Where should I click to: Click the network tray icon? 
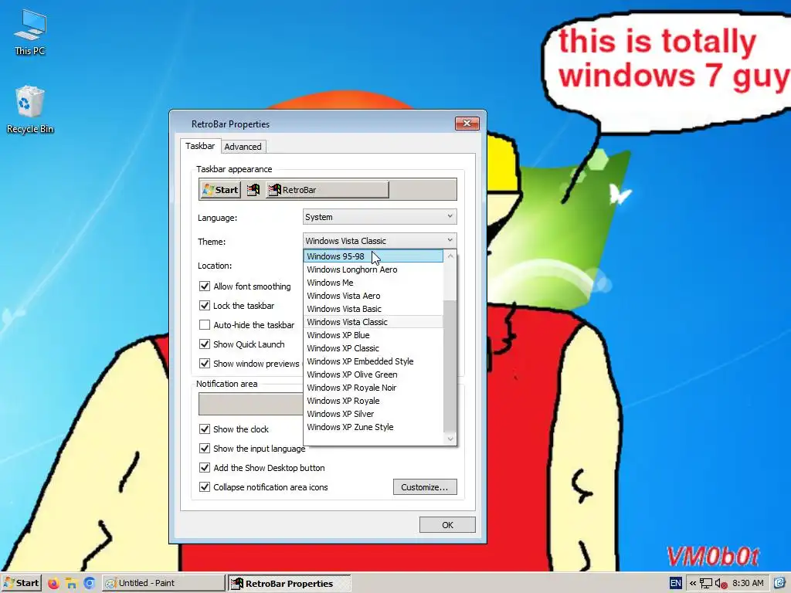click(x=706, y=584)
